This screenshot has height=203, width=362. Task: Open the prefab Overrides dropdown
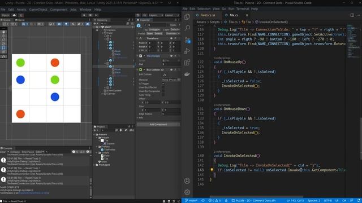pos(173,33)
